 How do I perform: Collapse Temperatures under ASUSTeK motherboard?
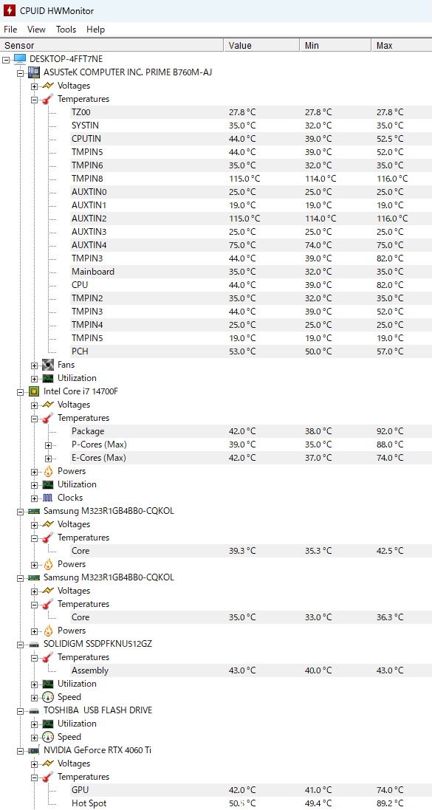[34, 99]
